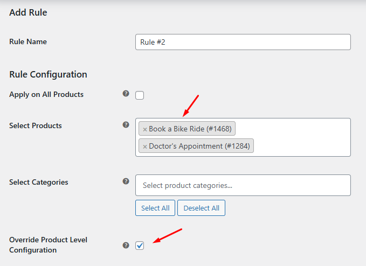Click the Select Categories label text
The image size is (366, 266).
pyautogui.click(x=39, y=182)
